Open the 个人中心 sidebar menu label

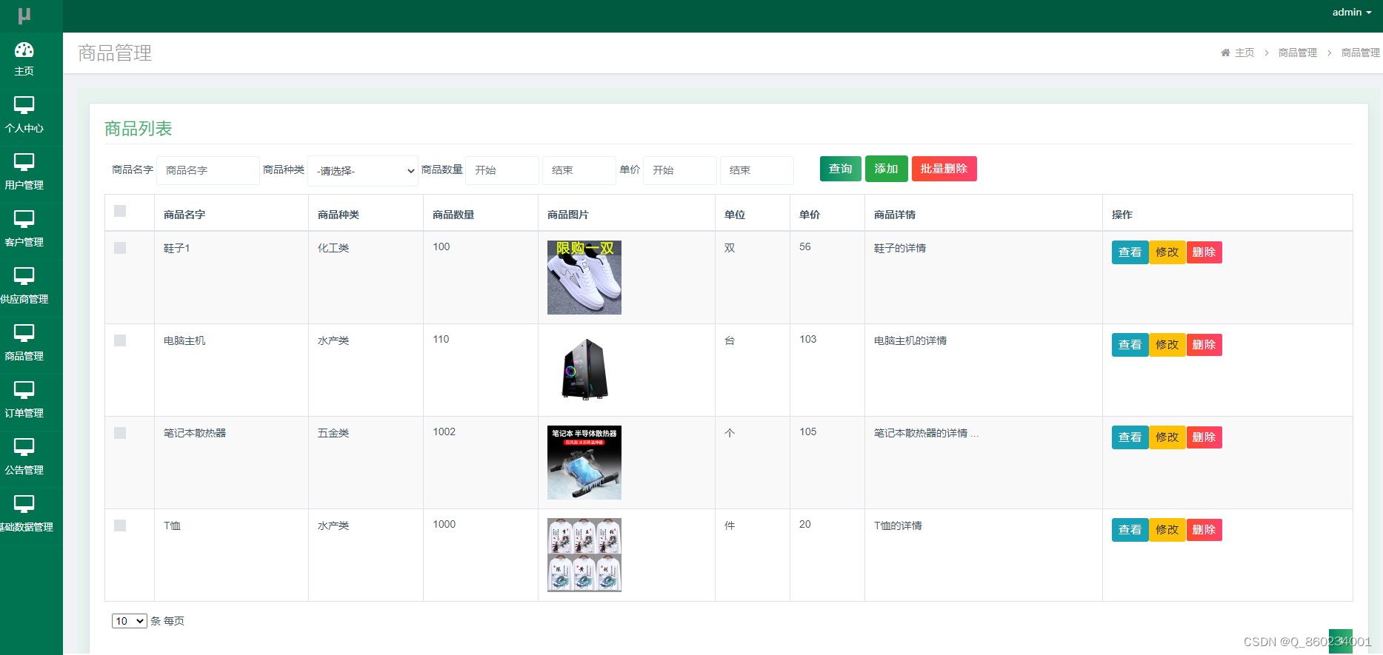tap(24, 128)
